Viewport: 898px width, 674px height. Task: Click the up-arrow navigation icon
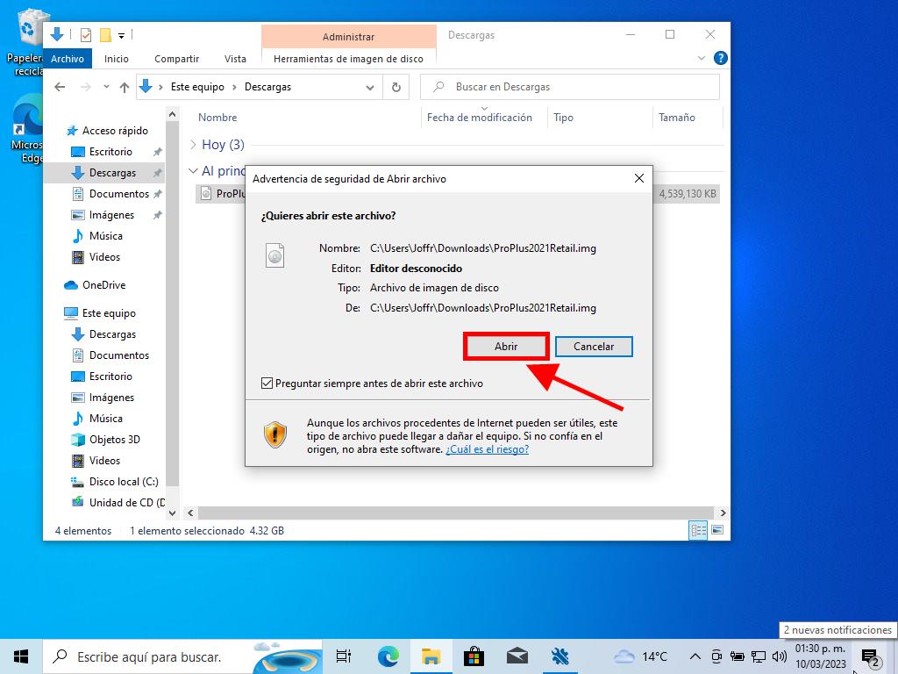(x=125, y=87)
